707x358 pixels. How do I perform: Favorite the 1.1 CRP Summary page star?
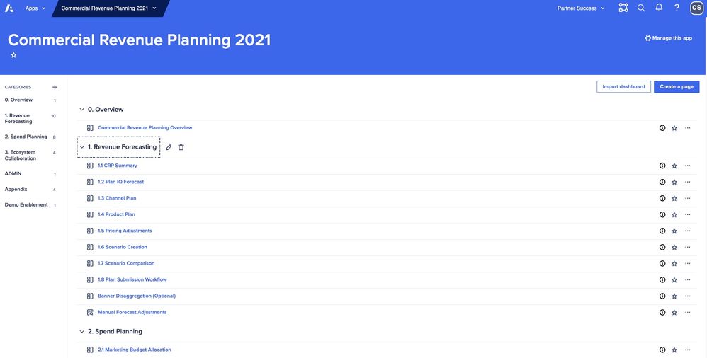click(674, 166)
